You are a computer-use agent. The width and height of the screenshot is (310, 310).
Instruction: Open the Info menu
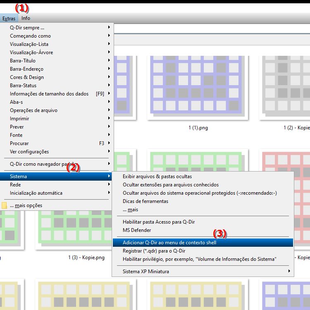26,18
